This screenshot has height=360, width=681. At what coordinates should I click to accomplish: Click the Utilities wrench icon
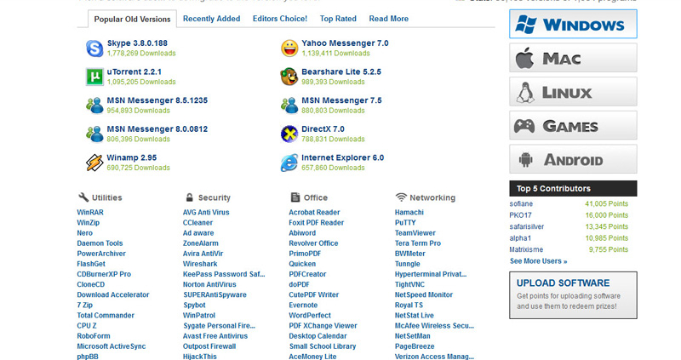point(83,197)
